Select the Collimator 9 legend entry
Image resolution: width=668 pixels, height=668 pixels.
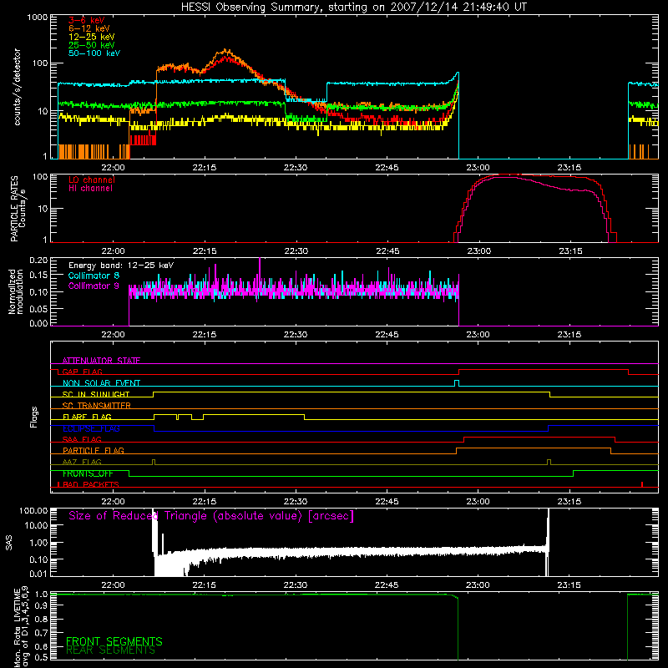[x=94, y=286]
